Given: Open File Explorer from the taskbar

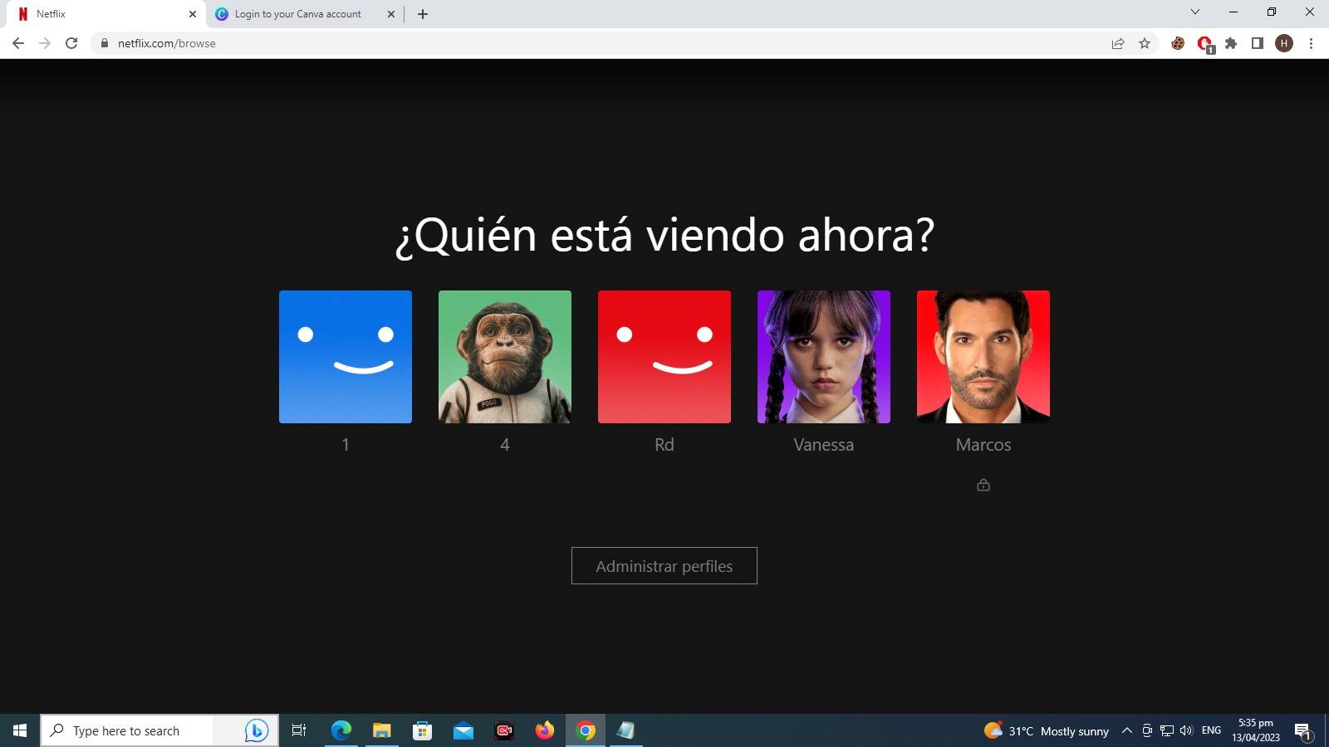Looking at the screenshot, I should [382, 730].
